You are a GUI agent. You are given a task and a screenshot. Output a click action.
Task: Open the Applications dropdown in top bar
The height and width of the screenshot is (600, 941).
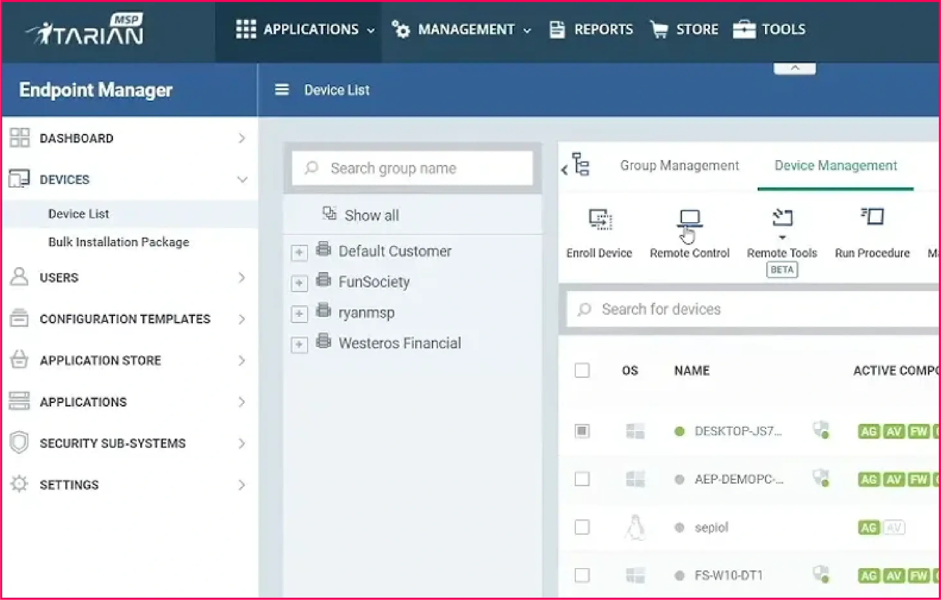click(x=305, y=30)
